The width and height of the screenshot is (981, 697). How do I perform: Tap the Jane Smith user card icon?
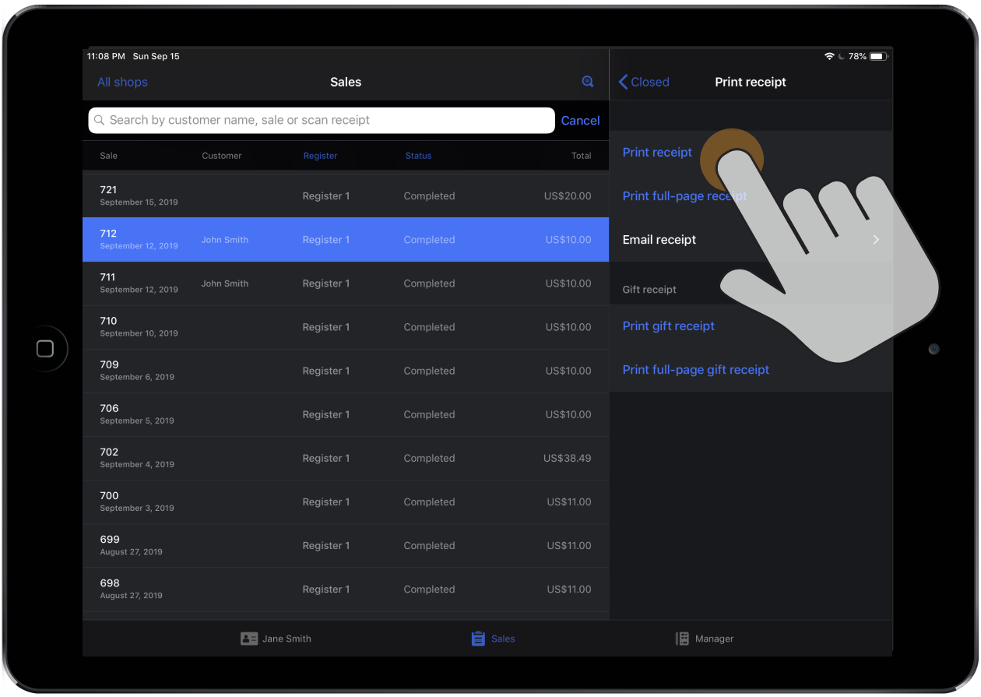pos(249,639)
